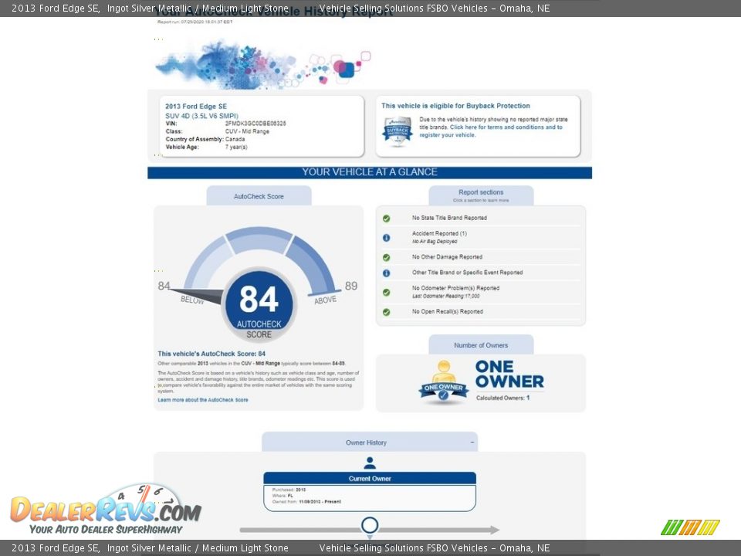Click the Country of Assembly value Canada
Screen dimensions: 741x556
pyautogui.click(x=235, y=140)
